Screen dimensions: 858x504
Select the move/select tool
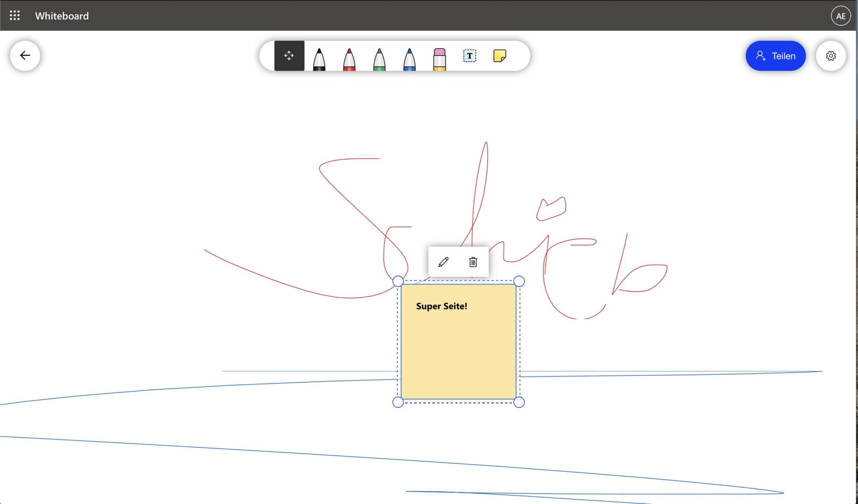coord(289,56)
